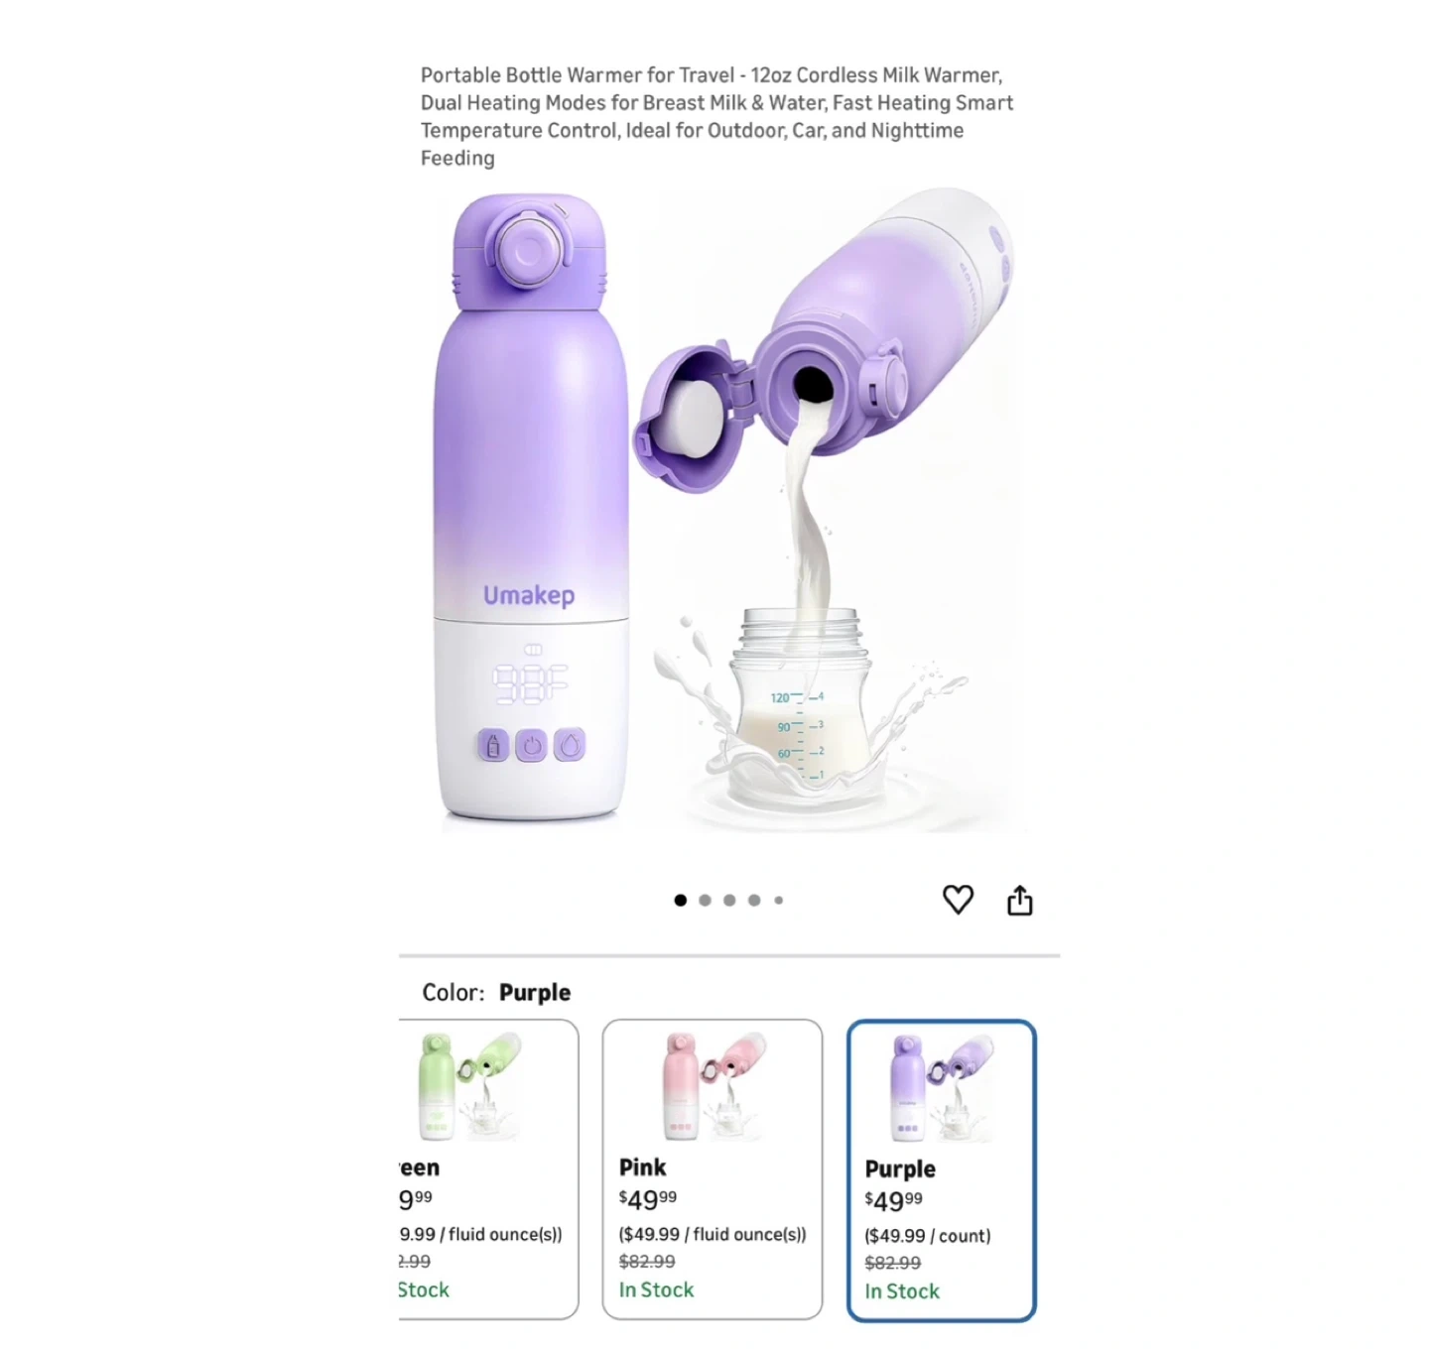Click the Color: Purple label
Screen dimensions: 1429x1351
(x=496, y=993)
